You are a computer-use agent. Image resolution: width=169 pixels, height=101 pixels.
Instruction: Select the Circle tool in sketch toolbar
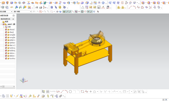[70, 92]
